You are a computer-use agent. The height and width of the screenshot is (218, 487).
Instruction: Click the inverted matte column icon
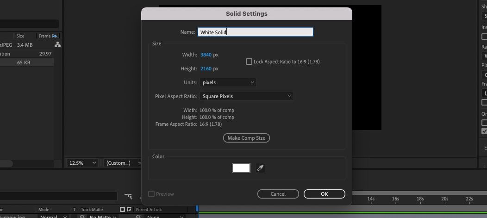[129, 210]
